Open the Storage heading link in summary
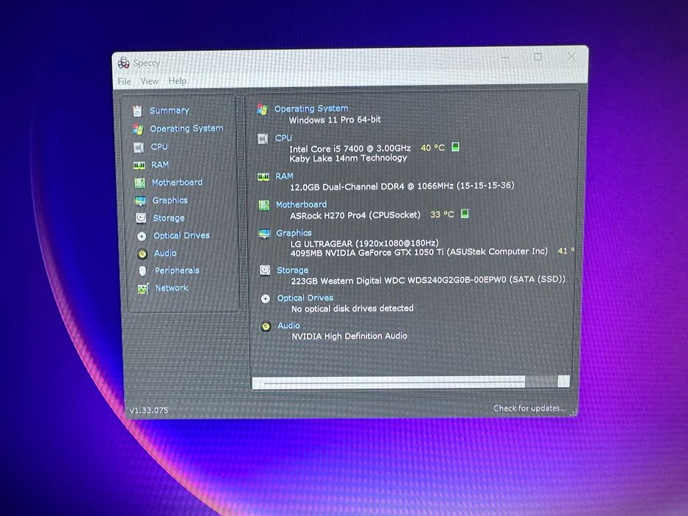 point(293,271)
